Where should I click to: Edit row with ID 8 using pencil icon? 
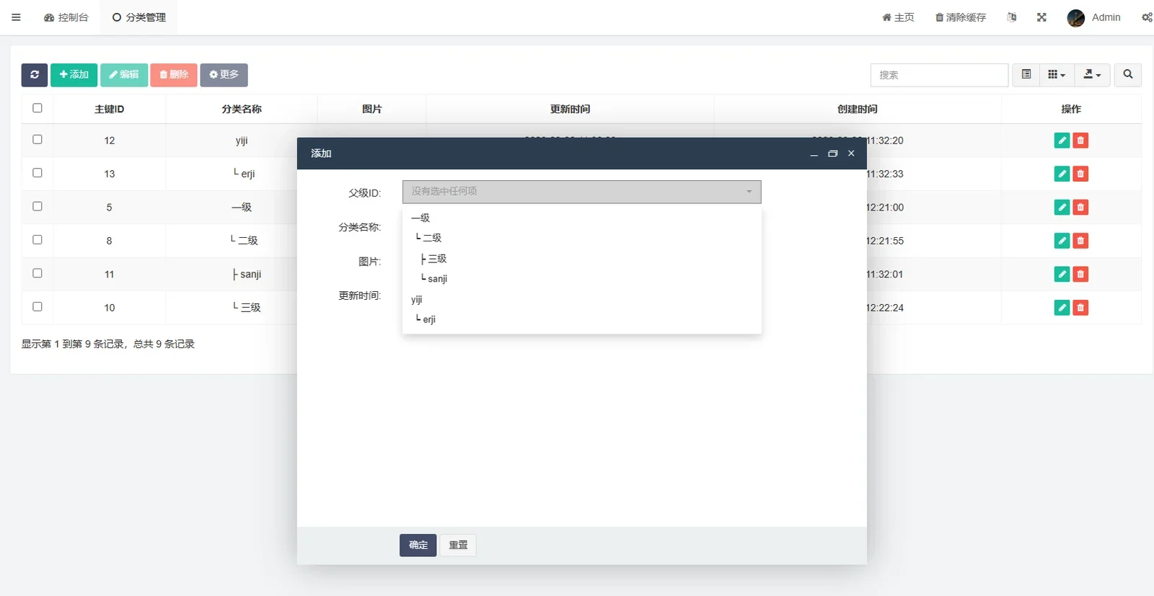point(1062,241)
